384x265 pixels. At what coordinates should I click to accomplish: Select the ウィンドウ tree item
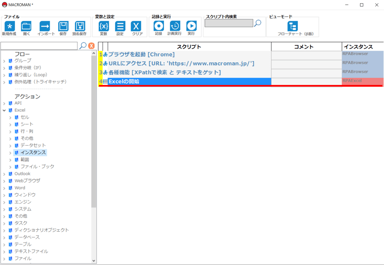(25, 195)
